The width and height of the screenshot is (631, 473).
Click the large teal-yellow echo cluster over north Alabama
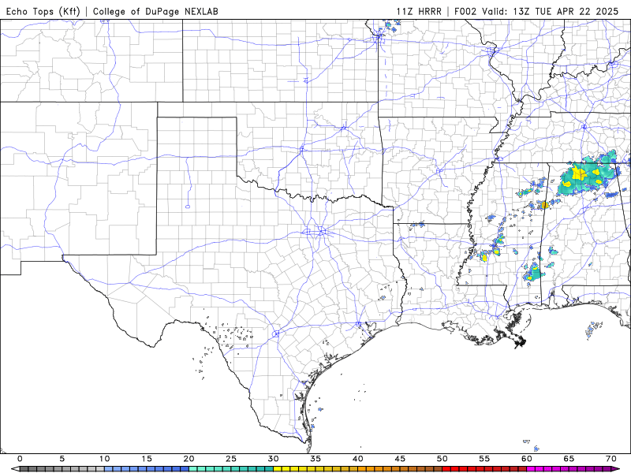(x=588, y=173)
